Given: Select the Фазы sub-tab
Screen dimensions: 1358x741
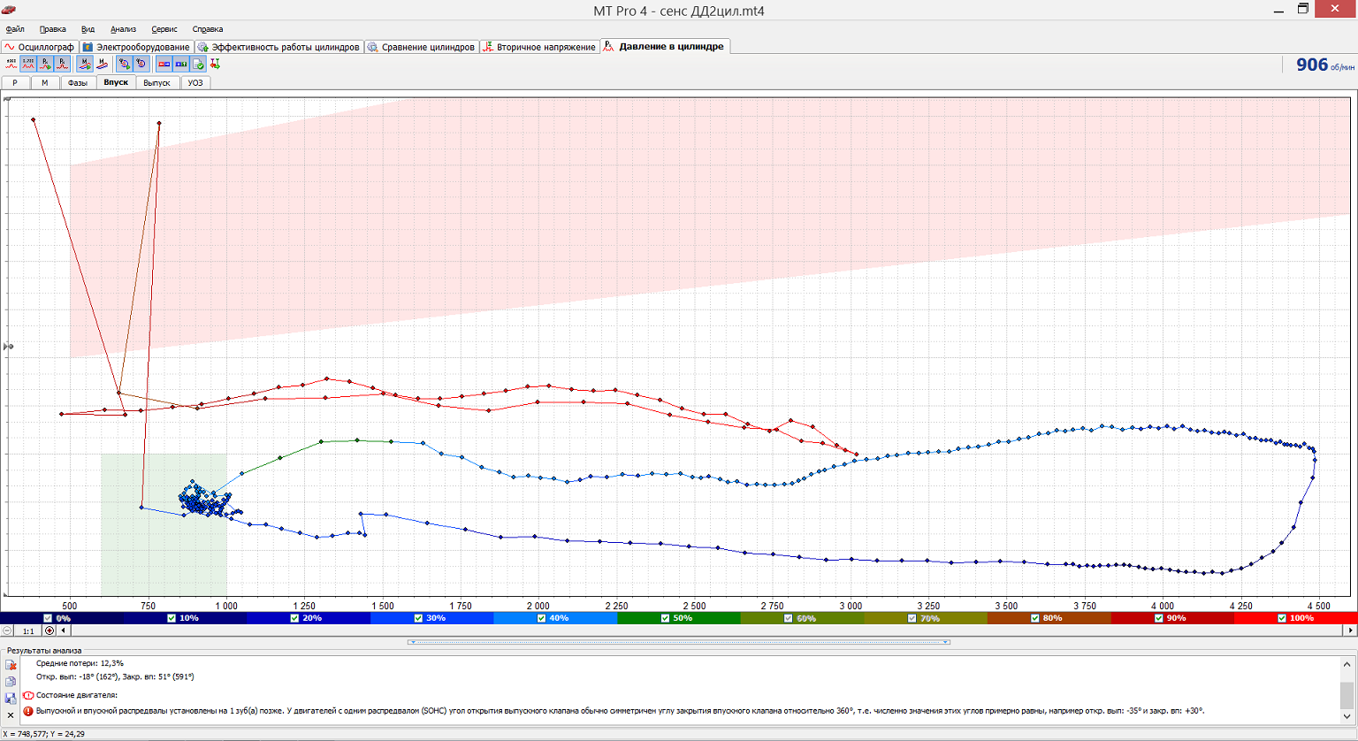Looking at the screenshot, I should point(78,82).
